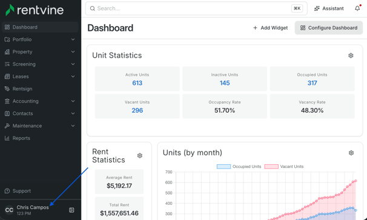The image size is (367, 220).
Task: Click the Support help icon
Action: click(x=7, y=191)
